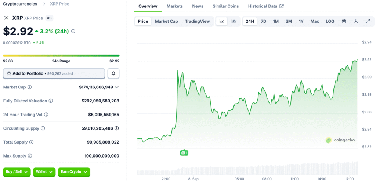Open the News tab
376x181 pixels.
pyautogui.click(x=198, y=6)
